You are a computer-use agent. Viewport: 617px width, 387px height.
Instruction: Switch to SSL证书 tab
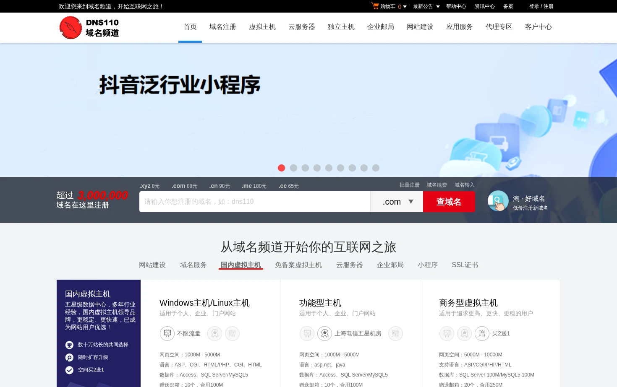(x=465, y=265)
